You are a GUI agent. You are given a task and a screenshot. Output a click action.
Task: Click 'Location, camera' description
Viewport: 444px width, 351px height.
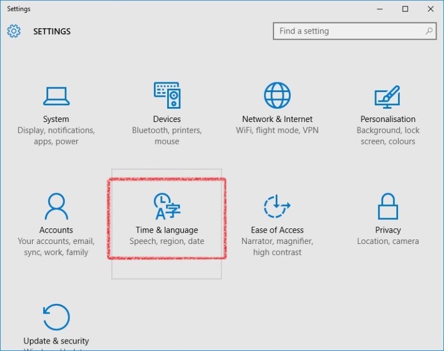coord(388,241)
